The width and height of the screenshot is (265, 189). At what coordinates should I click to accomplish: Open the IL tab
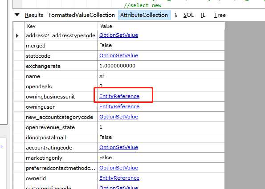pyautogui.click(x=203, y=15)
